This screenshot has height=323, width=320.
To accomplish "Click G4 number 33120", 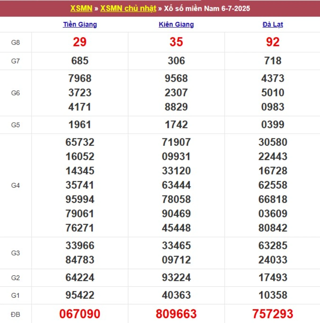I will tap(176, 171).
